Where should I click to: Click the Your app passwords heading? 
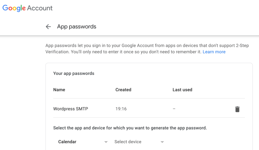point(74,74)
